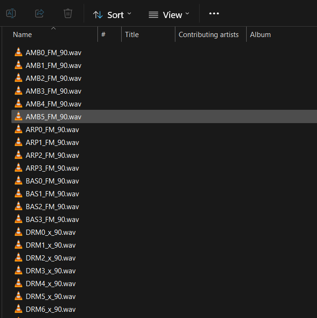Click the VLC icon of ARP1_FM_90.wav
The image size is (317, 318).
(x=19, y=142)
